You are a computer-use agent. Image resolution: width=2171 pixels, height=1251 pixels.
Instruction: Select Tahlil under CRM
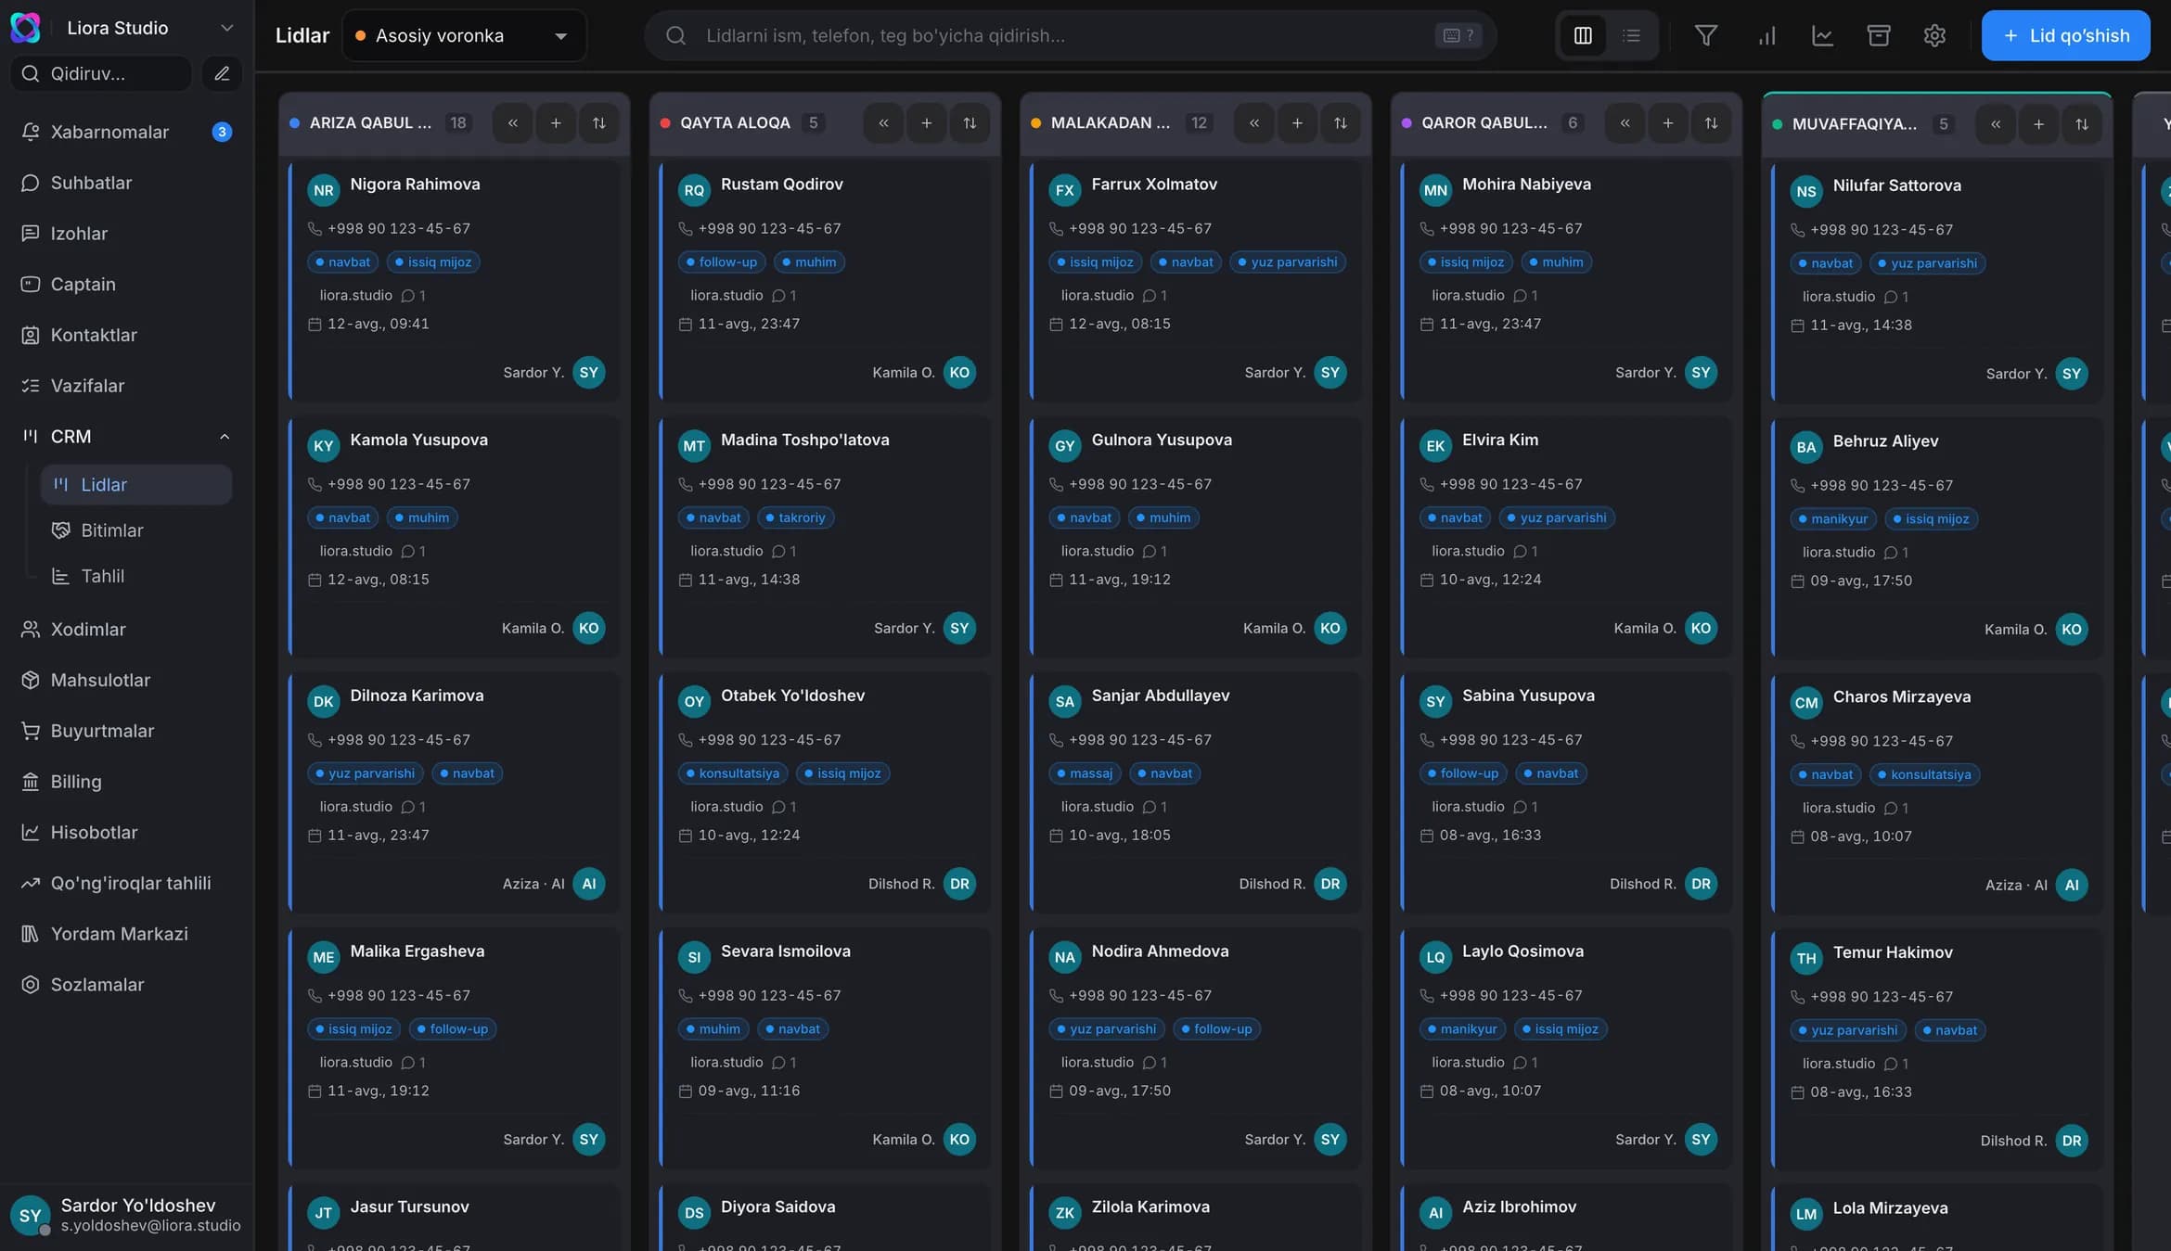click(x=136, y=576)
